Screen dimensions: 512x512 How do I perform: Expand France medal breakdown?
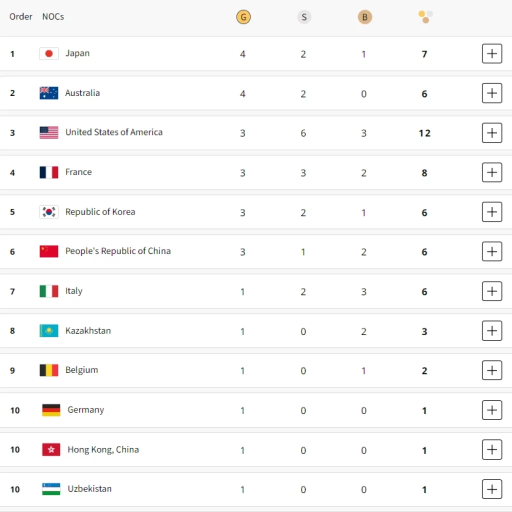pos(491,172)
